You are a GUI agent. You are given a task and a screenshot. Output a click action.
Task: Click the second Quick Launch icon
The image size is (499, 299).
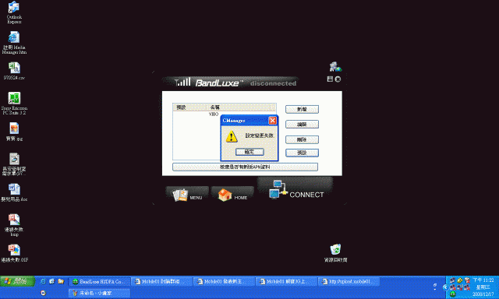[x=52, y=282]
